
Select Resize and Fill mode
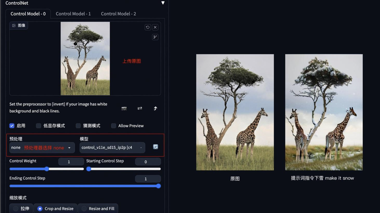pyautogui.click(x=98, y=208)
